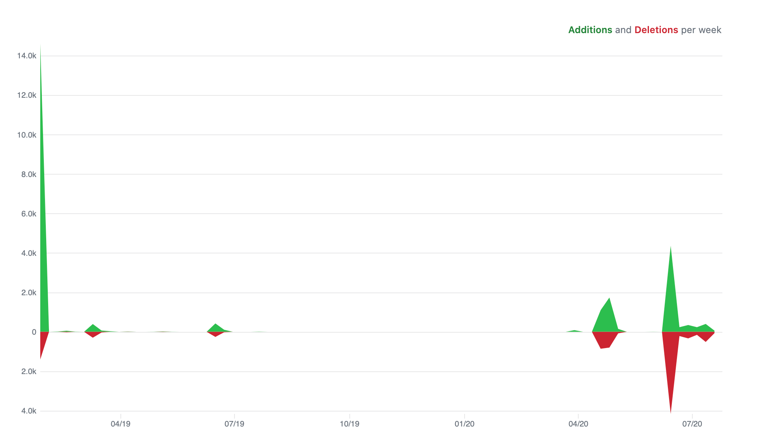Click the 0 baseline y-axis label
The width and height of the screenshot is (765, 447).
(x=34, y=332)
